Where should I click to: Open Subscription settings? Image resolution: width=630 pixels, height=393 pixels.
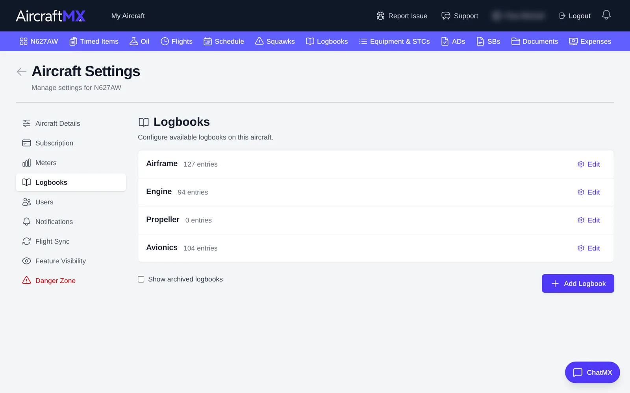[x=71, y=143]
